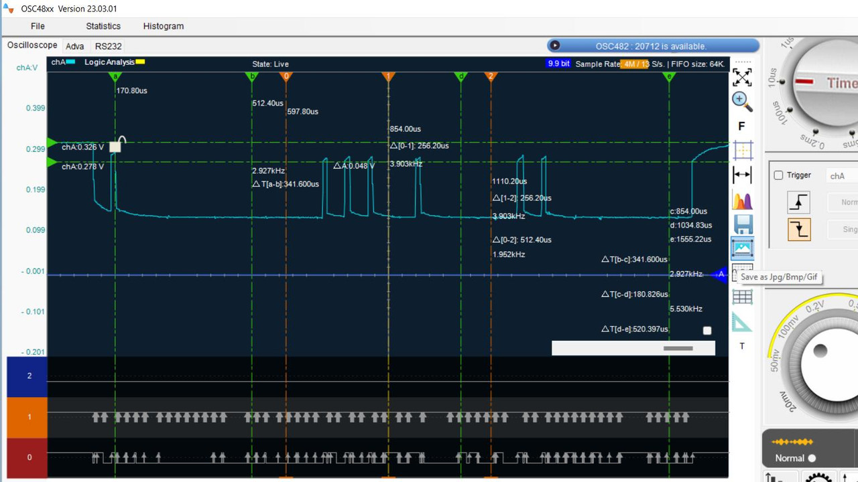Select the zoom magnifier tool

(x=742, y=101)
